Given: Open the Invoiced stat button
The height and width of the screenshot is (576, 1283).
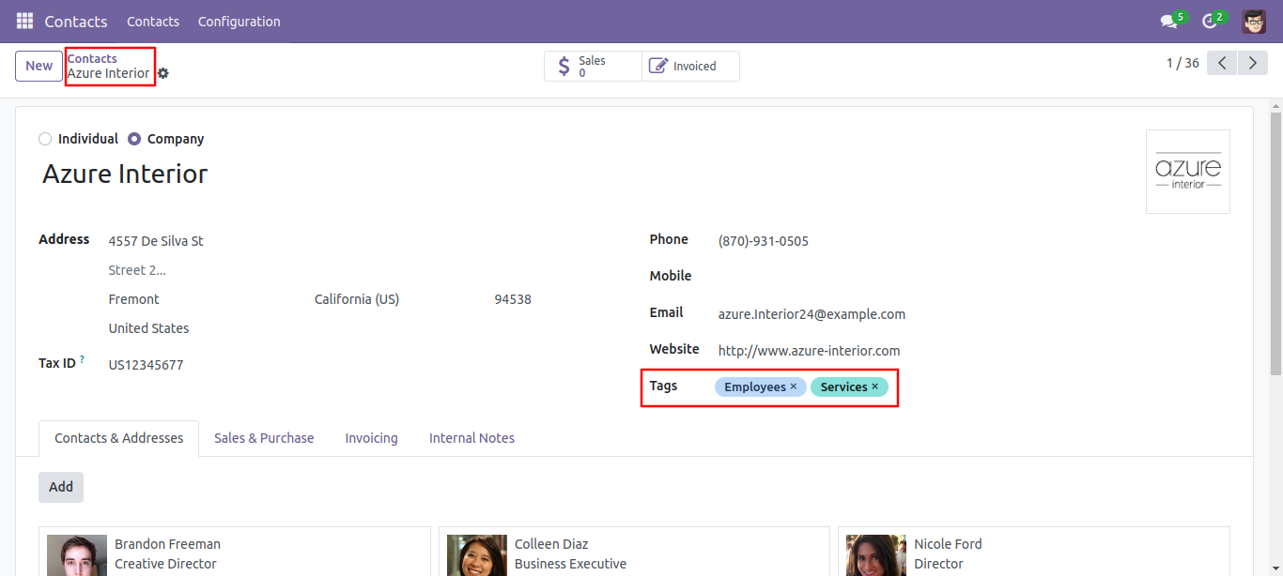Looking at the screenshot, I should point(690,66).
